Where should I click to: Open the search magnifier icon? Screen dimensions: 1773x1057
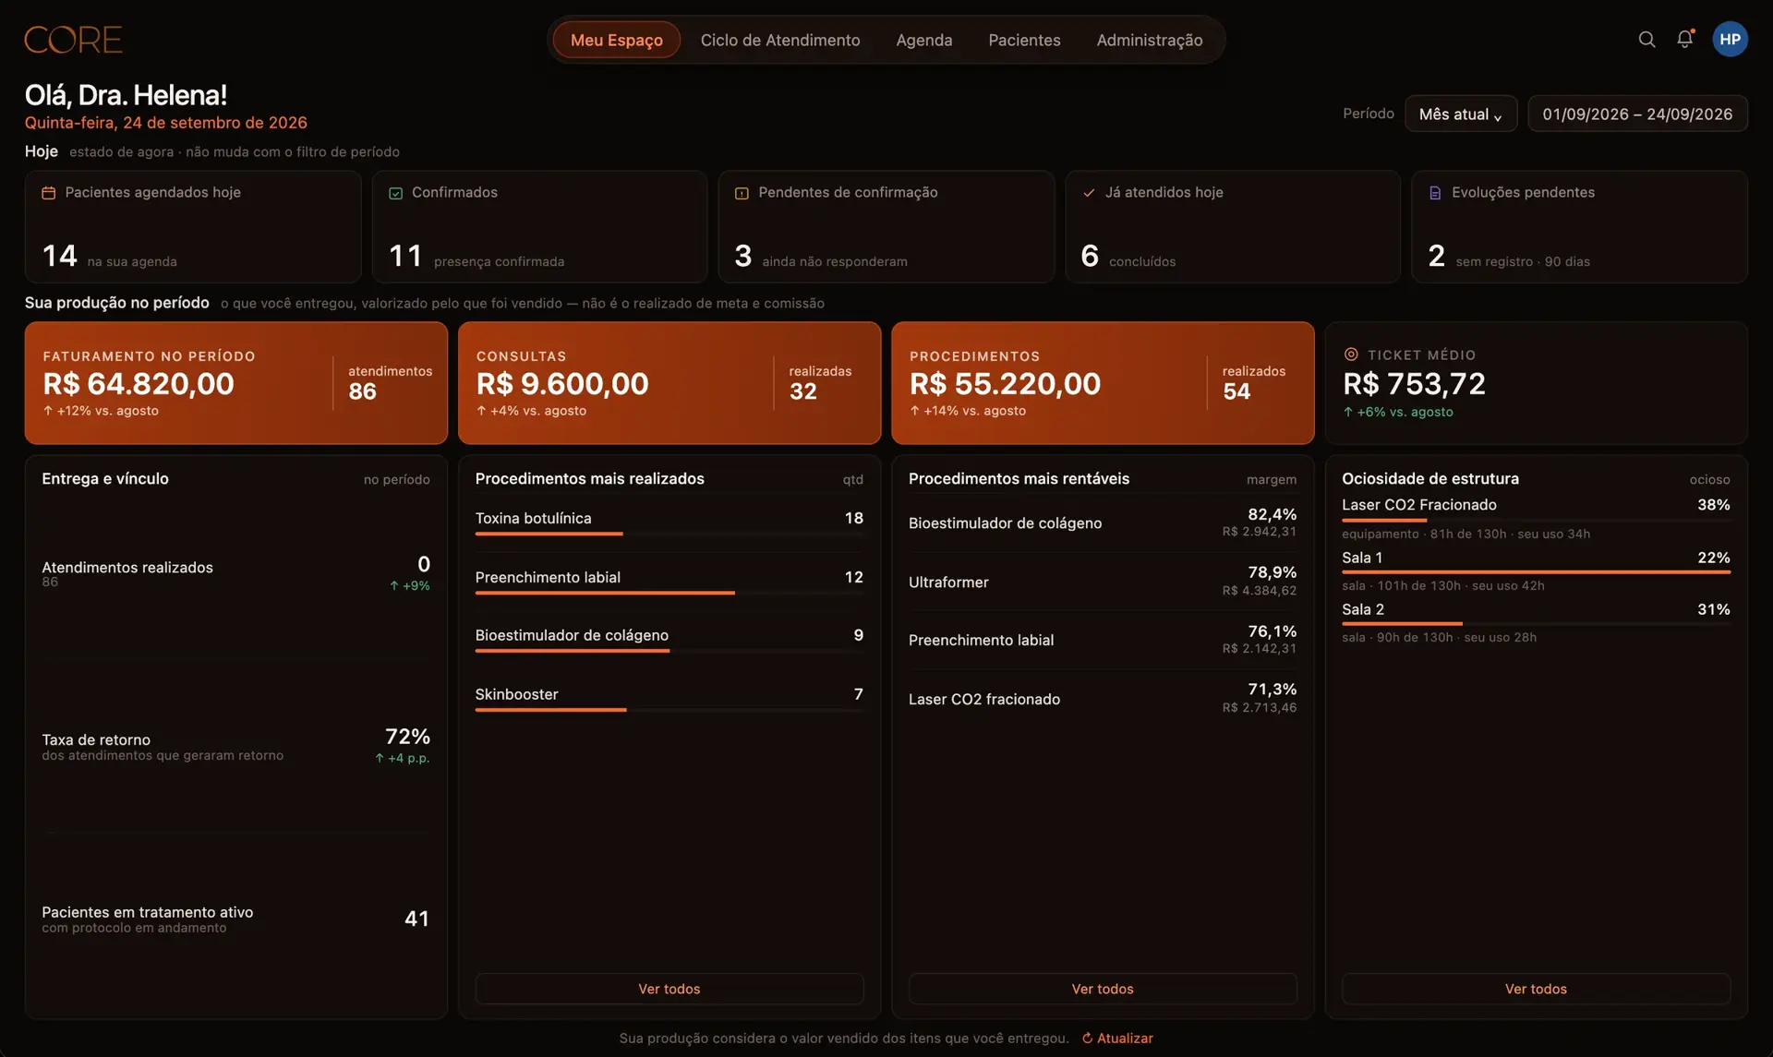[1646, 40]
